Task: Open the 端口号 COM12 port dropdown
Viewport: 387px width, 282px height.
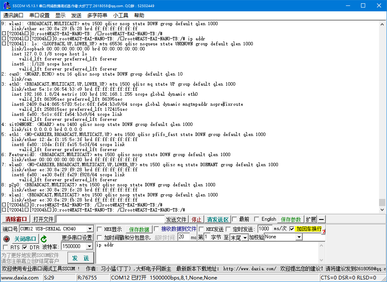Action: [x=89, y=229]
